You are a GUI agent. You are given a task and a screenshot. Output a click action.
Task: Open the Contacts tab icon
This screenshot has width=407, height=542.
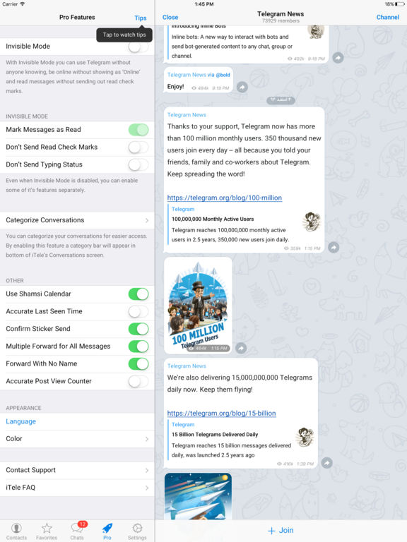(16, 531)
